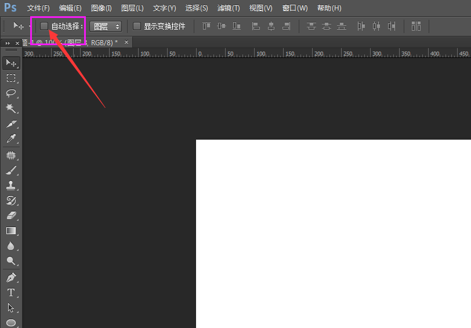Click Distribute Left Edges icon
The image size is (471, 328).
pos(361,26)
